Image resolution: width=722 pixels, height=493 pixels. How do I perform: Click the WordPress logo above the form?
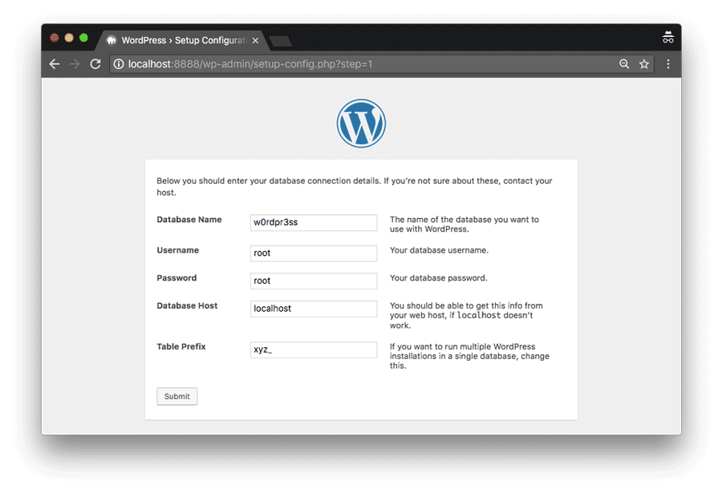click(x=361, y=123)
